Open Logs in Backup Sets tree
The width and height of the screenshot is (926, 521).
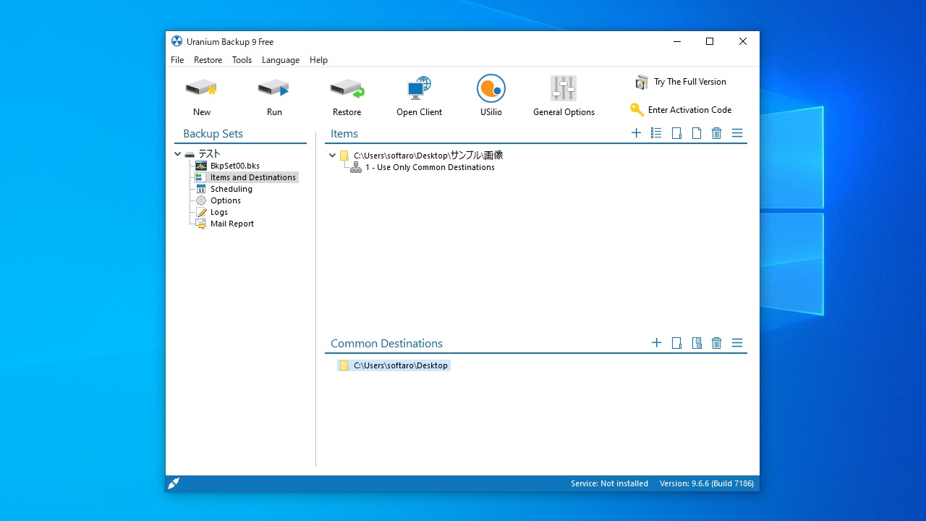coord(219,212)
